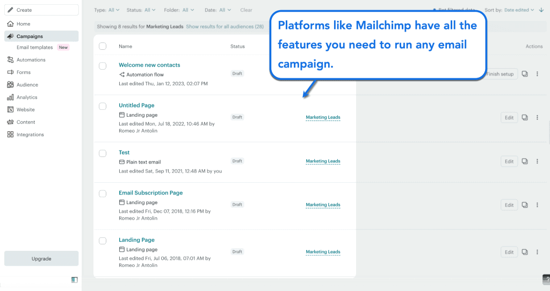Open Welcome new contacts campaign
550x291 pixels.
(x=149, y=65)
